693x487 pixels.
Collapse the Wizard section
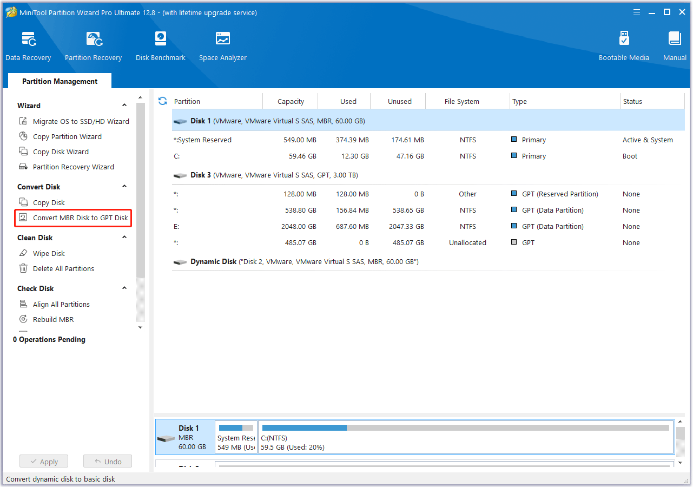124,106
